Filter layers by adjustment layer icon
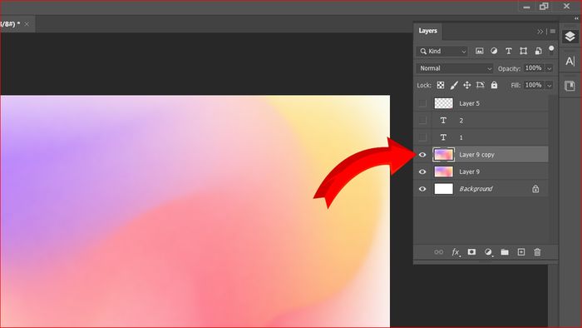Viewport: 582px width, 328px height. tap(494, 52)
